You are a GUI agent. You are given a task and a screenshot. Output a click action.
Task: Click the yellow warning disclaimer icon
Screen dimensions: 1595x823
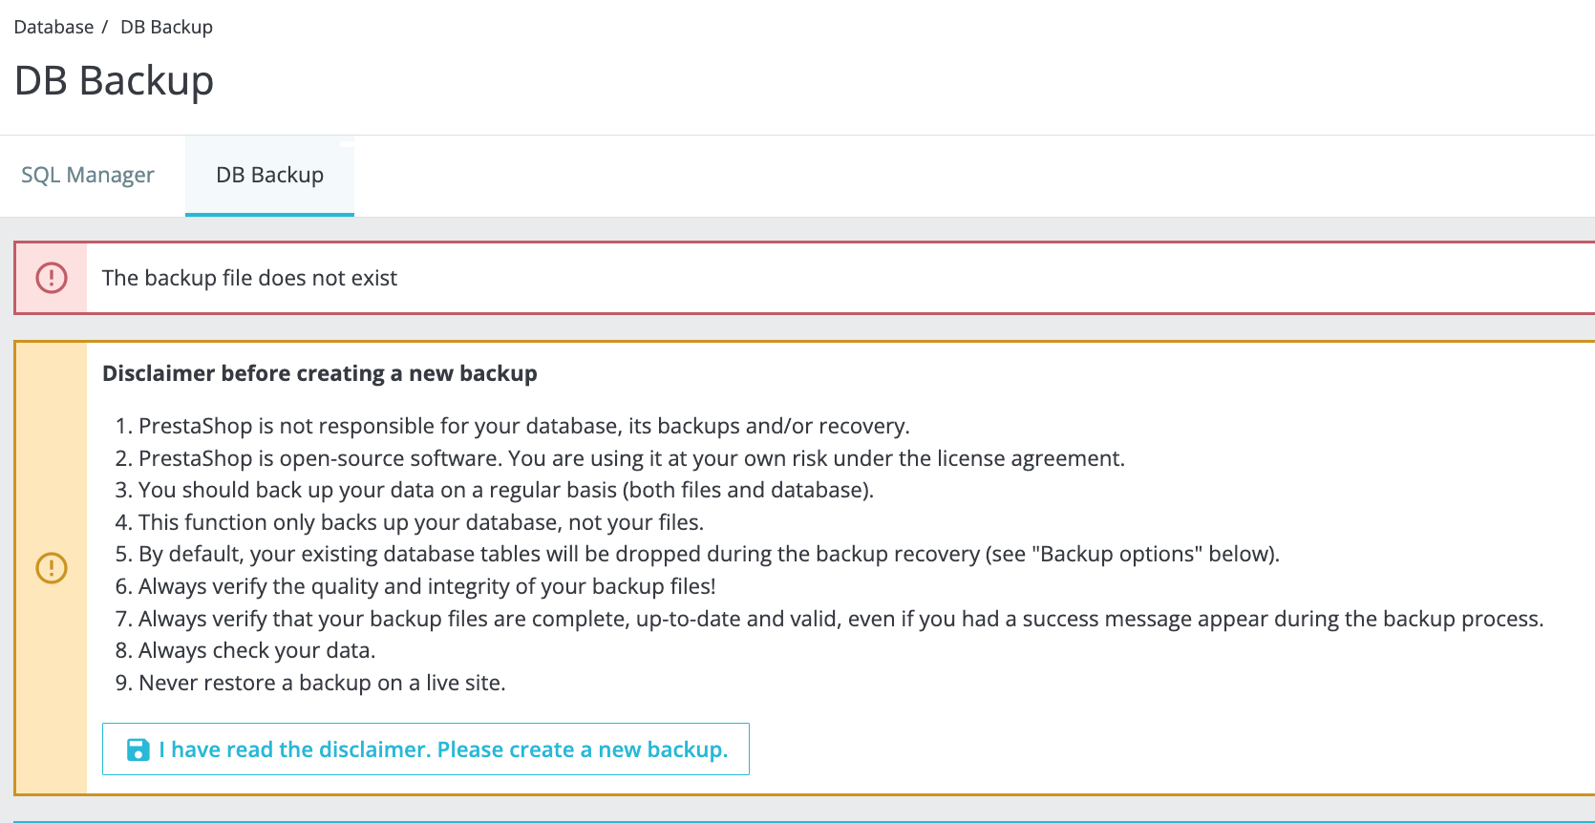coord(52,568)
